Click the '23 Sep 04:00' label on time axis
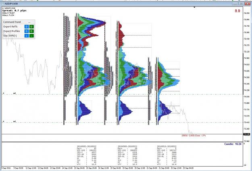The image size is (252, 171). point(188,168)
